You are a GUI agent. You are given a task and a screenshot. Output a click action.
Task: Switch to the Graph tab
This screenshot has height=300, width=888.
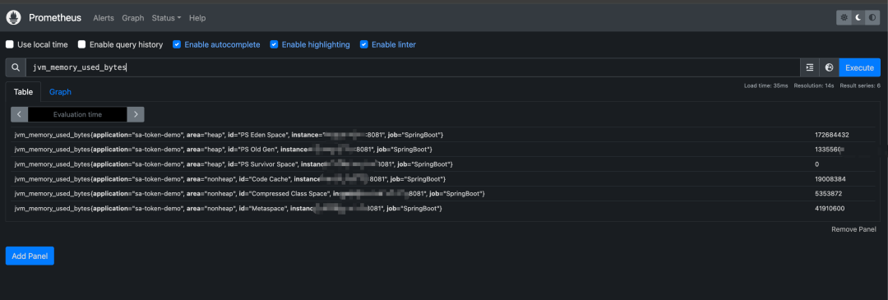[60, 92]
